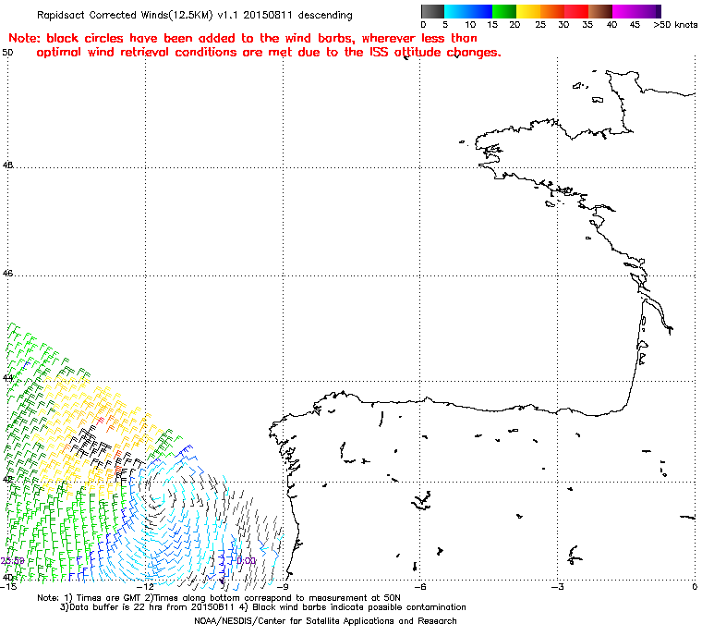Click the legend scale value '10'
702x636 pixels.
pyautogui.click(x=469, y=25)
